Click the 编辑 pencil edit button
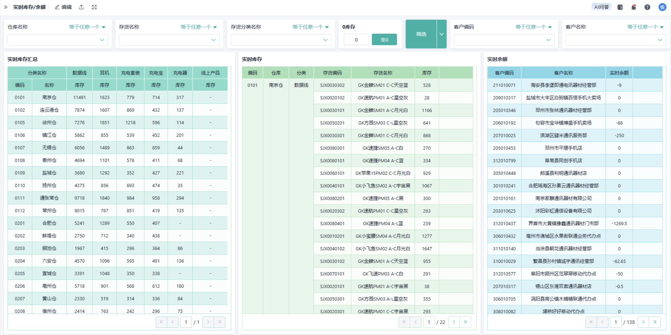The width and height of the screenshot is (671, 335). click(x=63, y=7)
